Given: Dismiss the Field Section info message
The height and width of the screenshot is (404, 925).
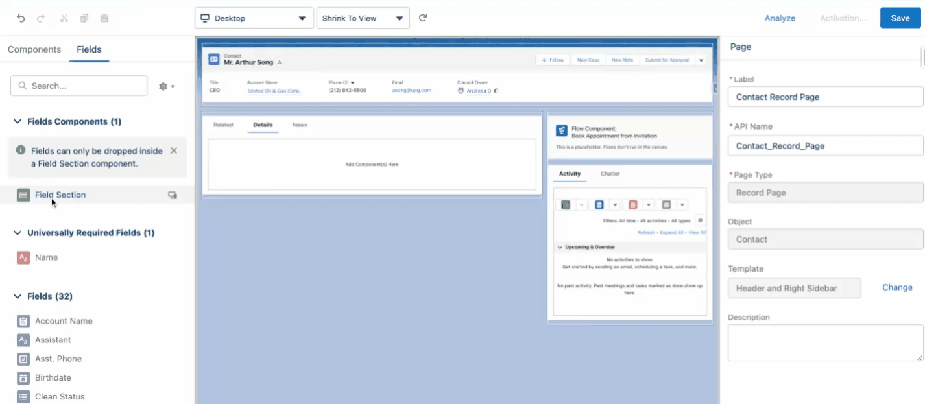Looking at the screenshot, I should pyautogui.click(x=174, y=150).
